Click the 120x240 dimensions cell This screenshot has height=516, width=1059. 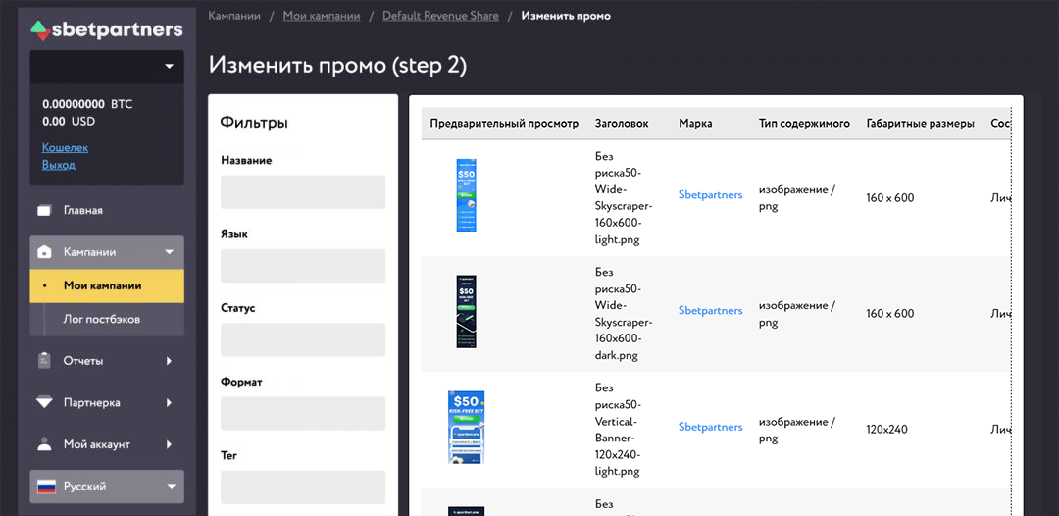pos(886,429)
